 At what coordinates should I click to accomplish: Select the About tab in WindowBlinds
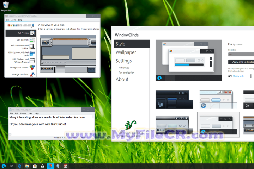(122, 79)
